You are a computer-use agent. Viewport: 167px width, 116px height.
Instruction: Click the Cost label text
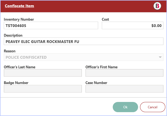(x=106, y=20)
